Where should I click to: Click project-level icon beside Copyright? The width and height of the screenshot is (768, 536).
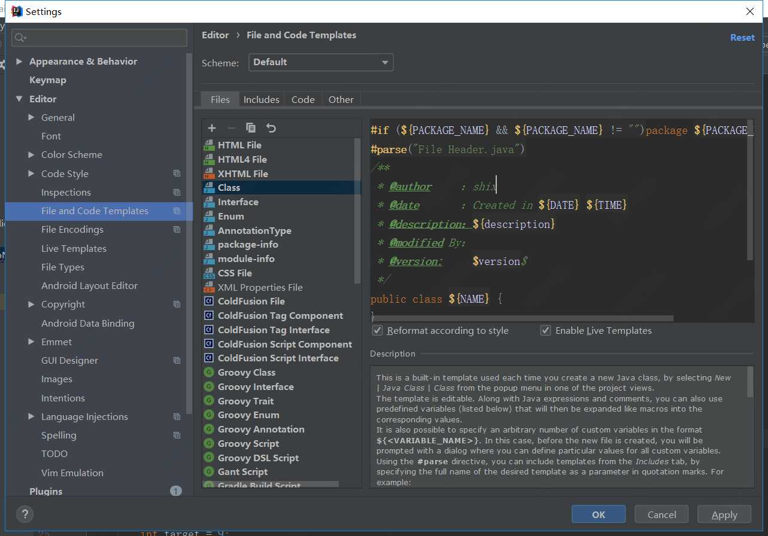point(177,304)
